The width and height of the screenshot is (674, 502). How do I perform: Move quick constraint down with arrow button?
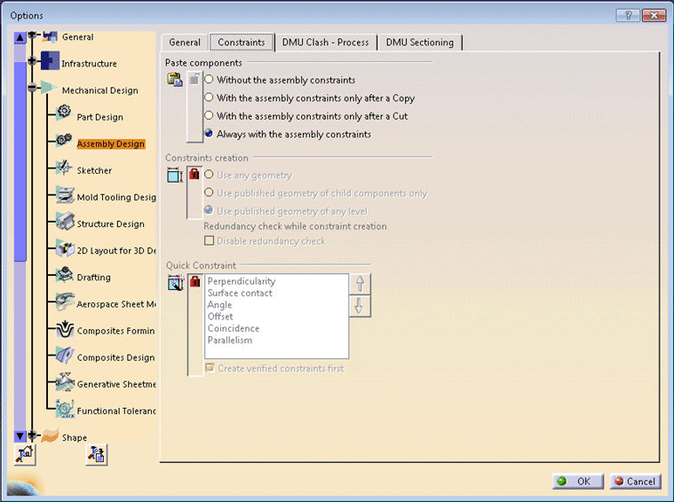361,306
